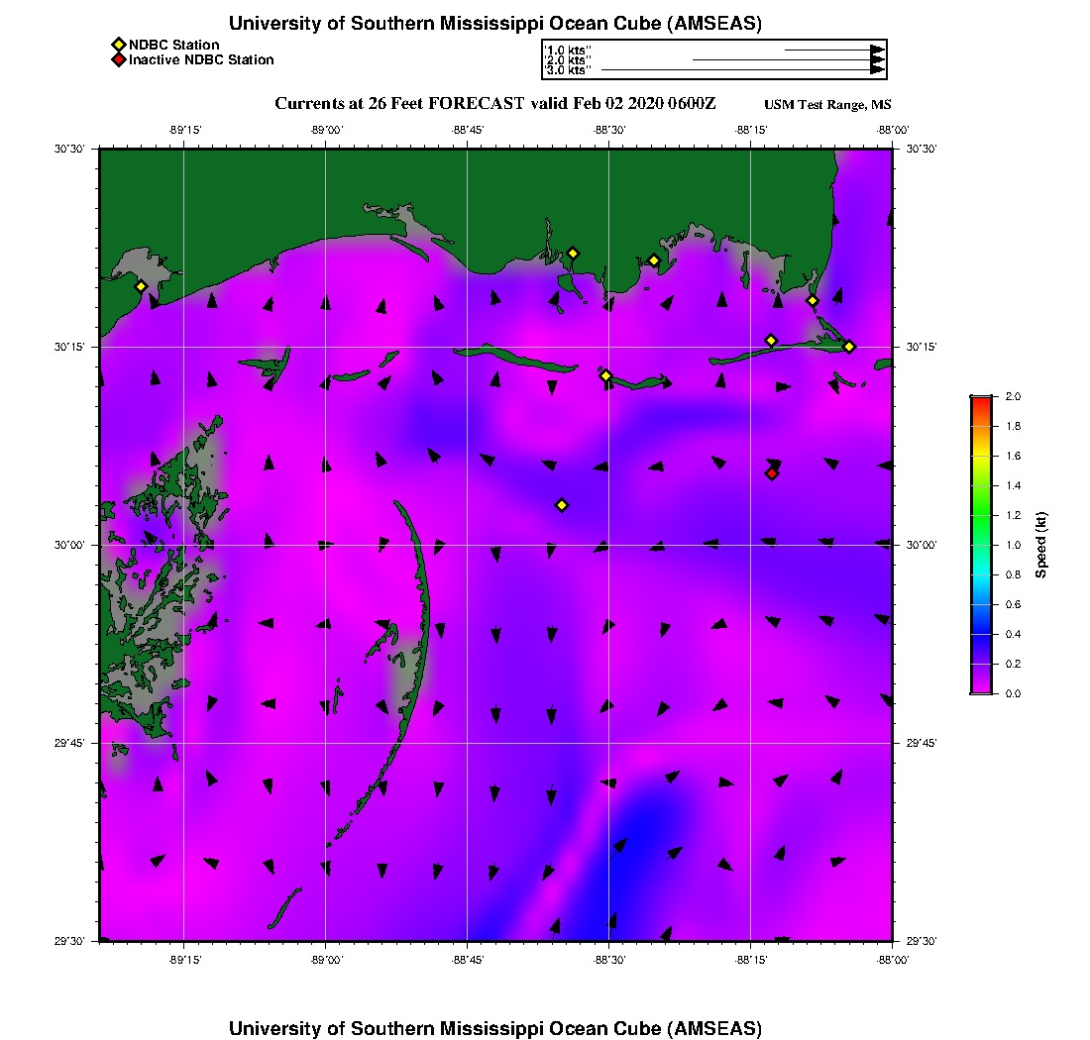The height and width of the screenshot is (1040, 1090).
Task: Click the 'USM Test Range, MS' label
Action: 827,105
